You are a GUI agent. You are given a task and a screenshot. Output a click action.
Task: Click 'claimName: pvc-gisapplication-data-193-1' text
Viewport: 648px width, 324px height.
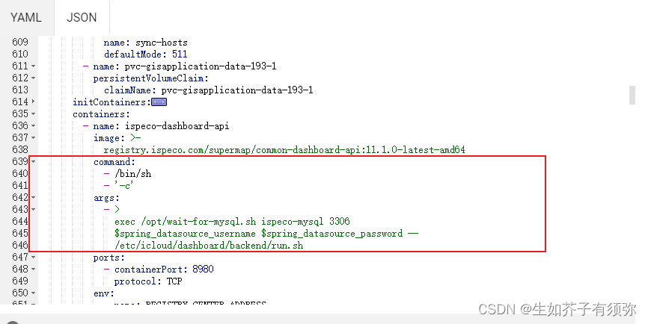point(208,90)
